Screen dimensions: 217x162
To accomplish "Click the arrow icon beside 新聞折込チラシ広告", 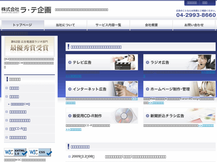I will click(x=147, y=116).
